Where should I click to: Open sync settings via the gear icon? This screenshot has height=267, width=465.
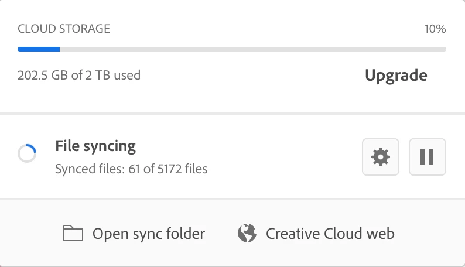click(381, 157)
